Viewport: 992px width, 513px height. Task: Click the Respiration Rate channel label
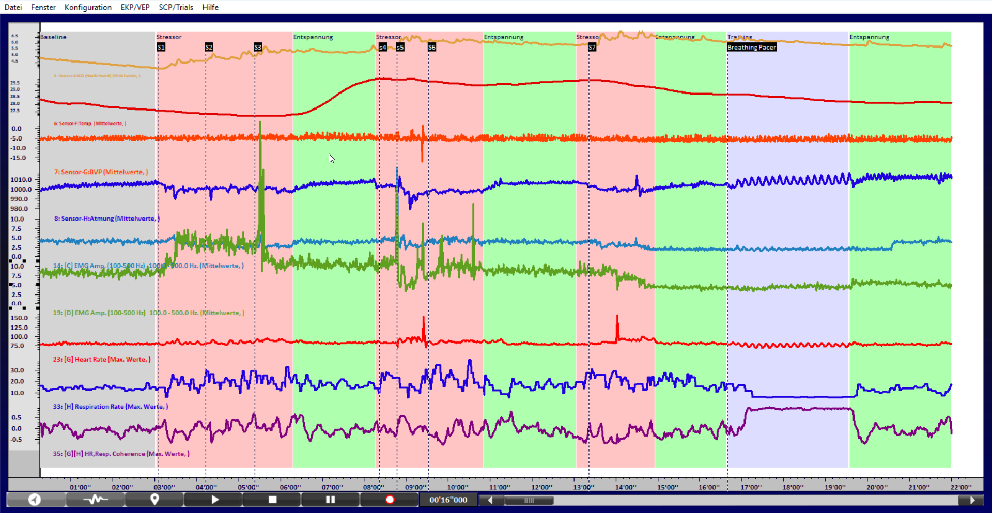click(x=110, y=407)
